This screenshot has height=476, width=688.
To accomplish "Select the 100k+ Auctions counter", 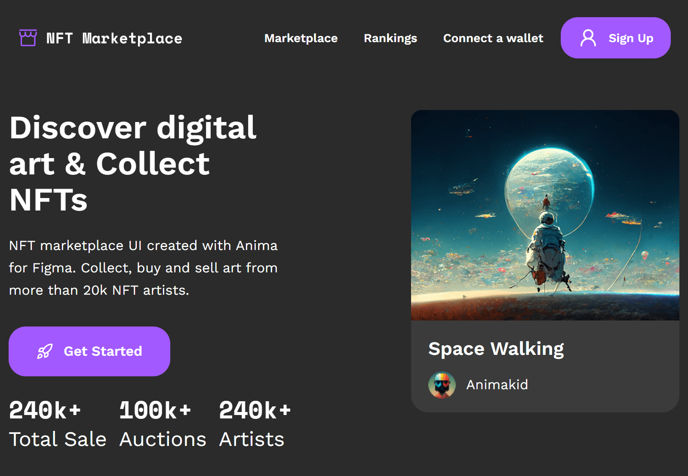I will tap(163, 423).
